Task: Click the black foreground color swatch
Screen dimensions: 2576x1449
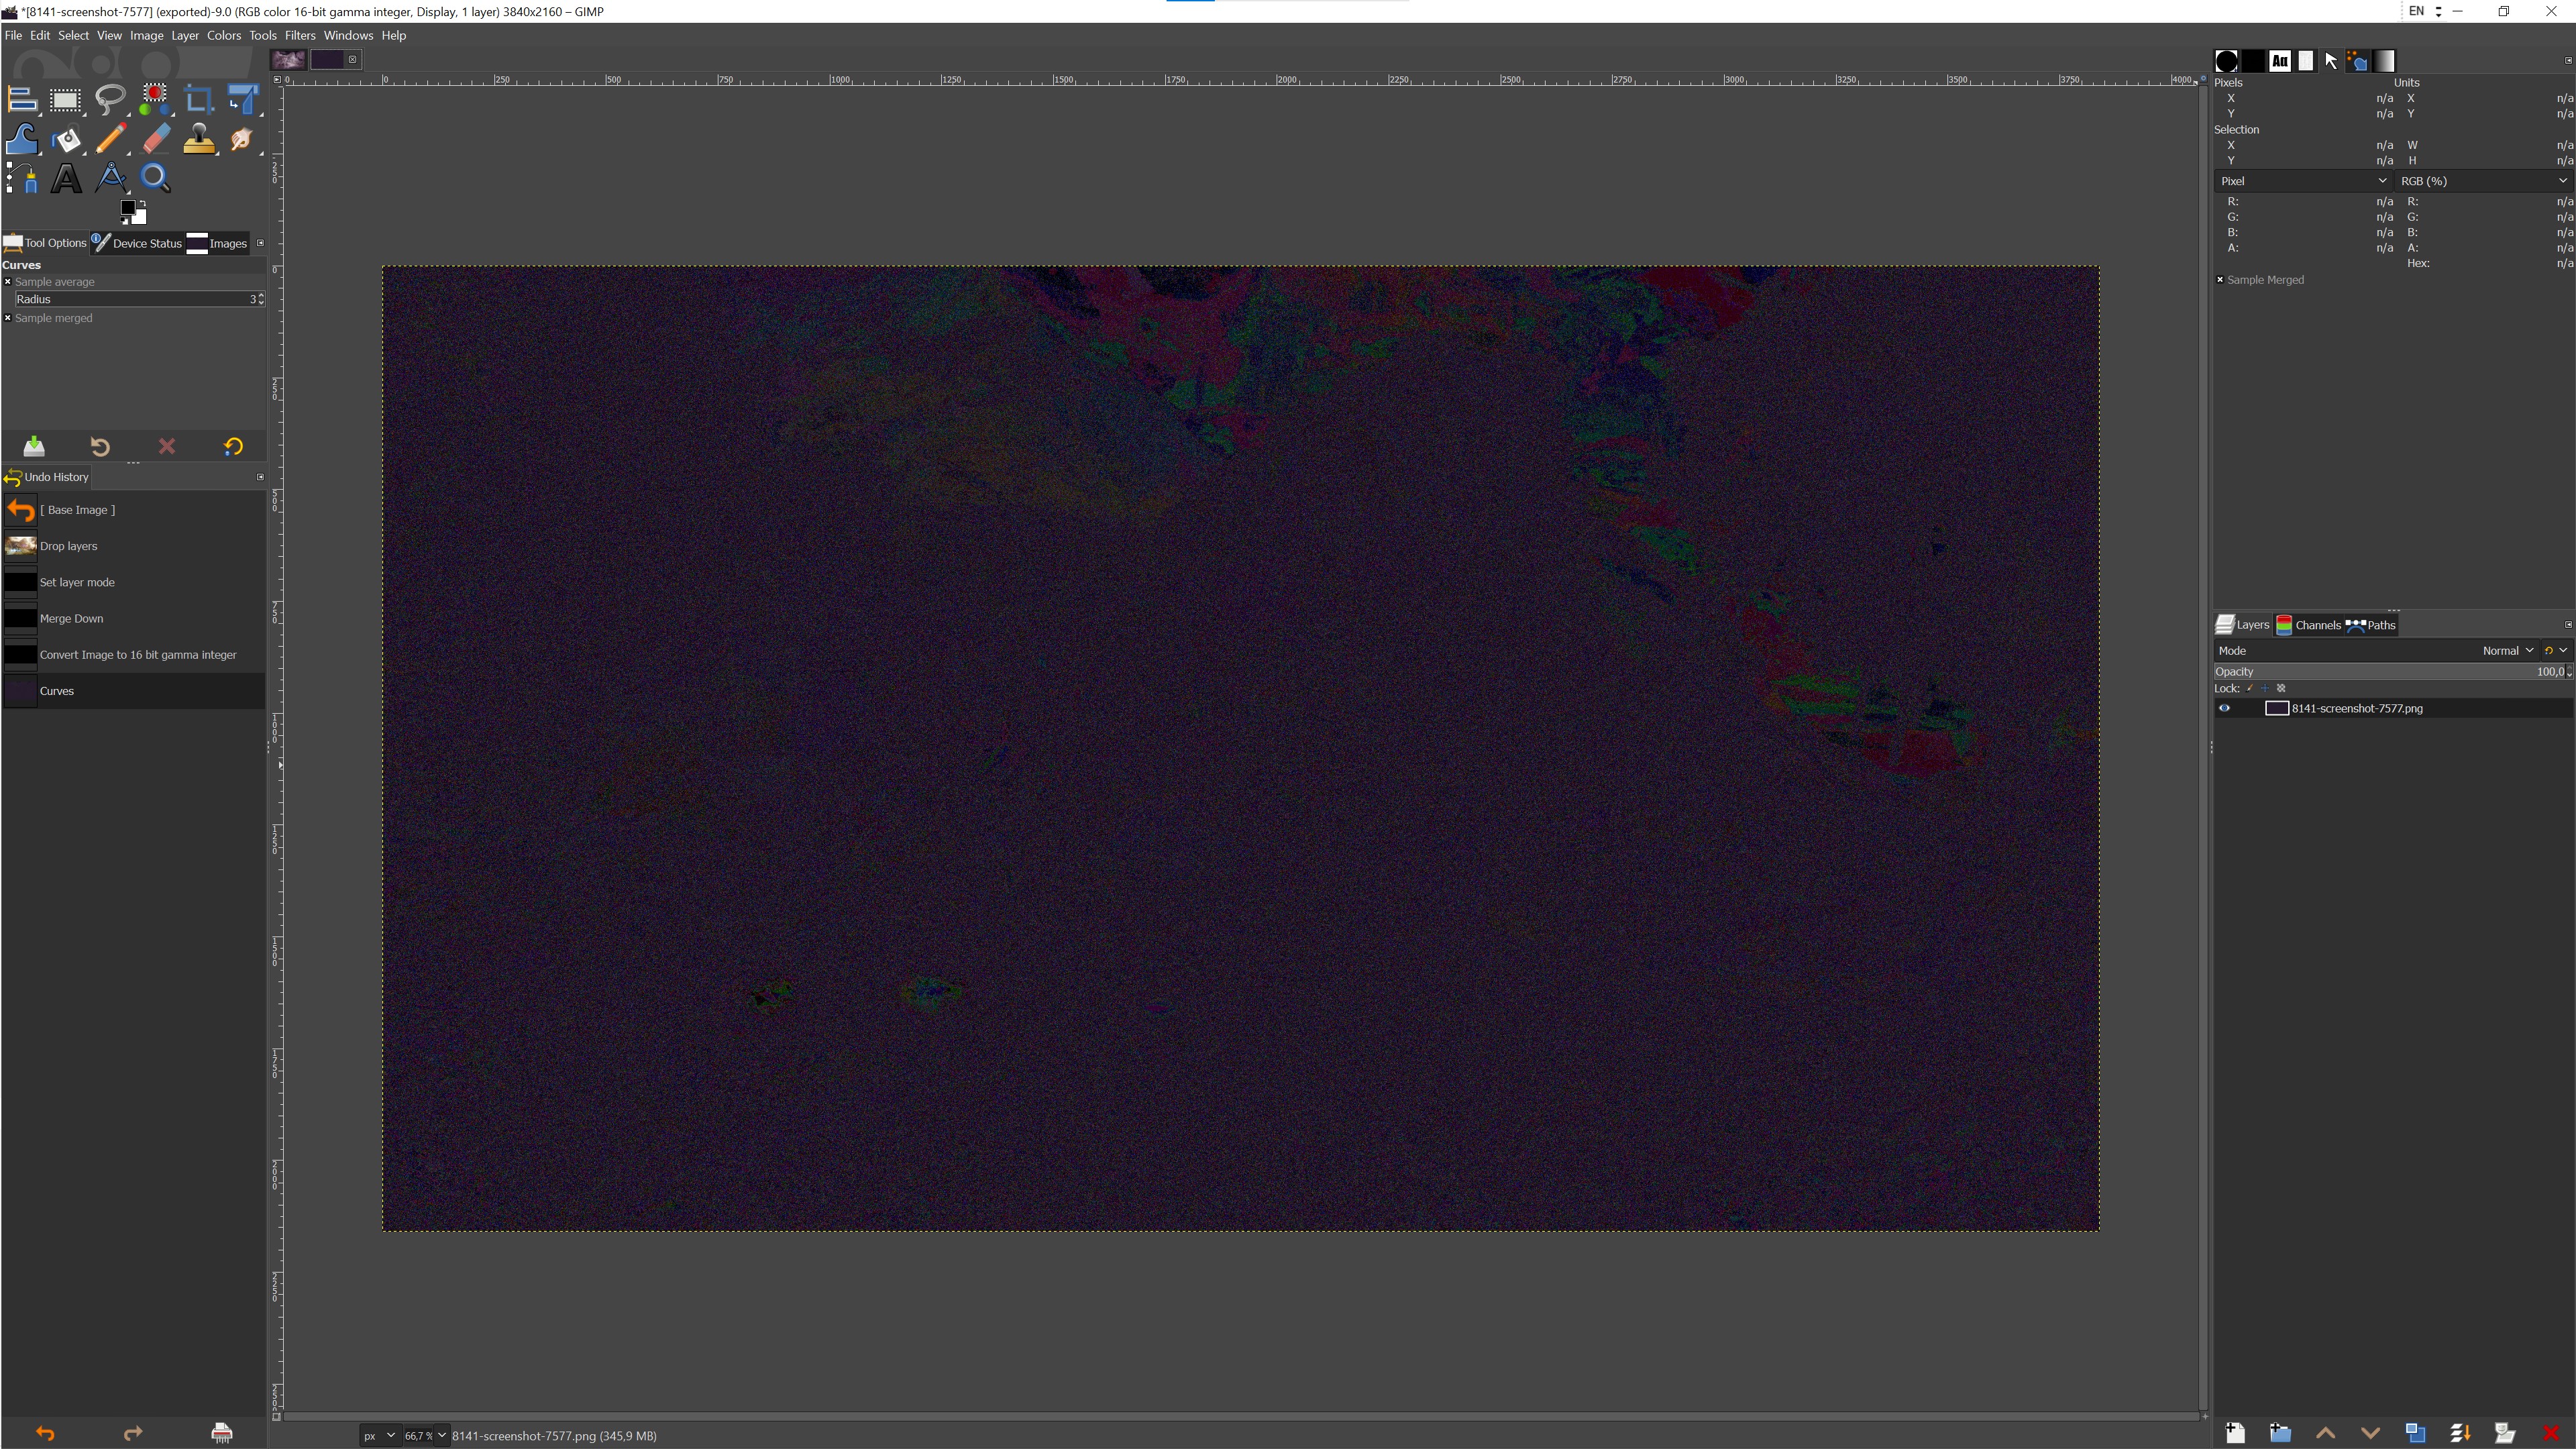Action: click(x=128, y=208)
